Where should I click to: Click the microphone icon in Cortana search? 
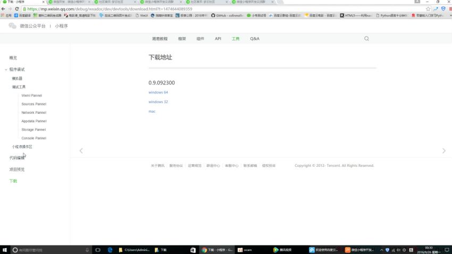87,250
